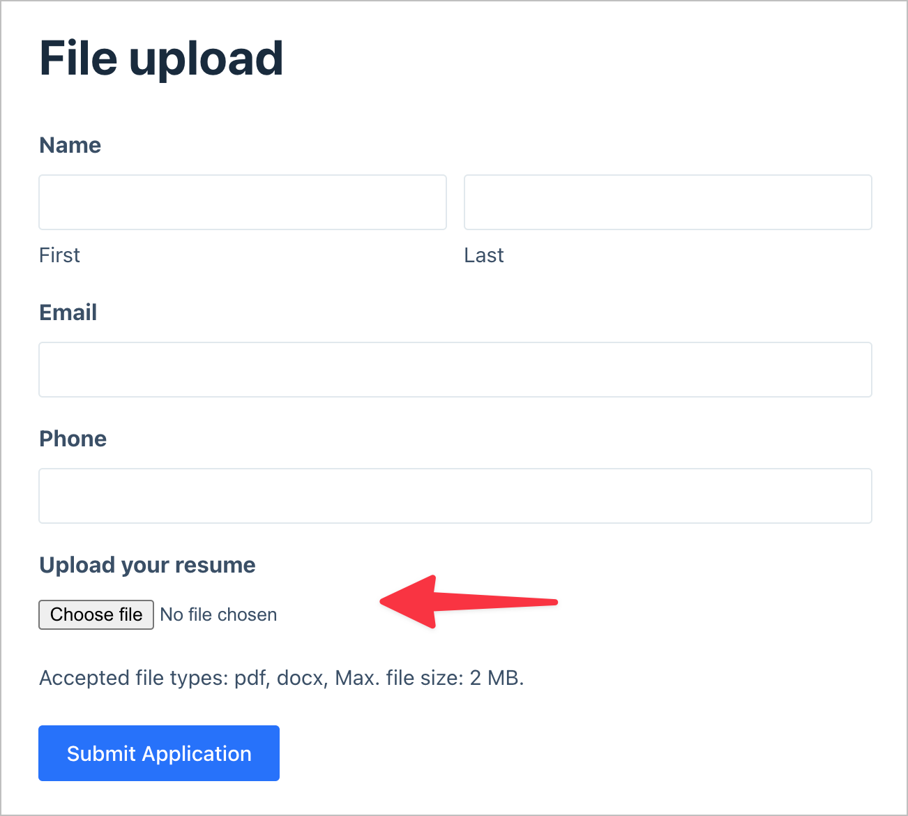Image resolution: width=908 pixels, height=816 pixels.
Task: Submit the form with the blue button
Action: pos(158,753)
